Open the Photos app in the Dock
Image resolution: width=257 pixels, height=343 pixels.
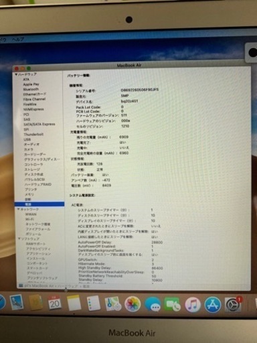[133, 304]
